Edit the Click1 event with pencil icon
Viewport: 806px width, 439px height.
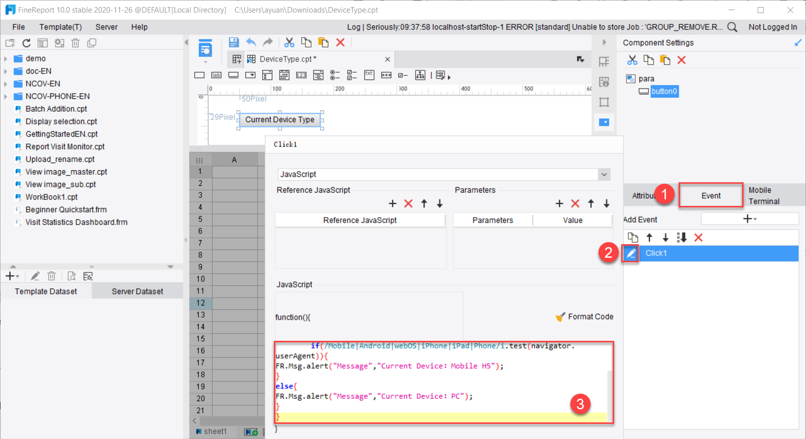tap(631, 253)
